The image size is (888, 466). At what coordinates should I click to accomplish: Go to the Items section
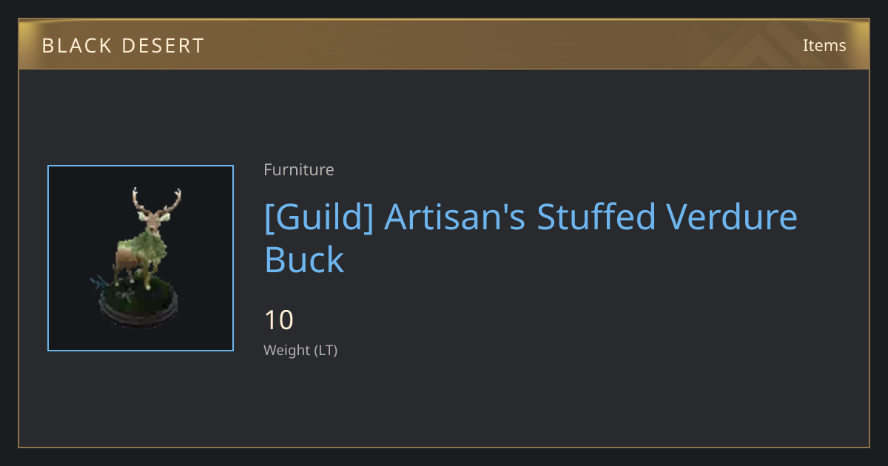(x=824, y=45)
